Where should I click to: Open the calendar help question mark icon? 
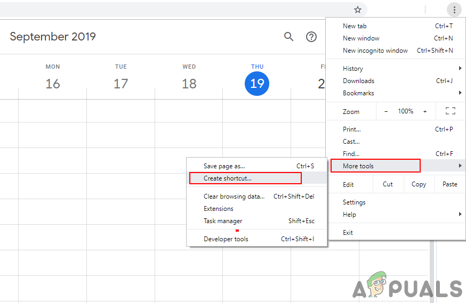(x=311, y=37)
